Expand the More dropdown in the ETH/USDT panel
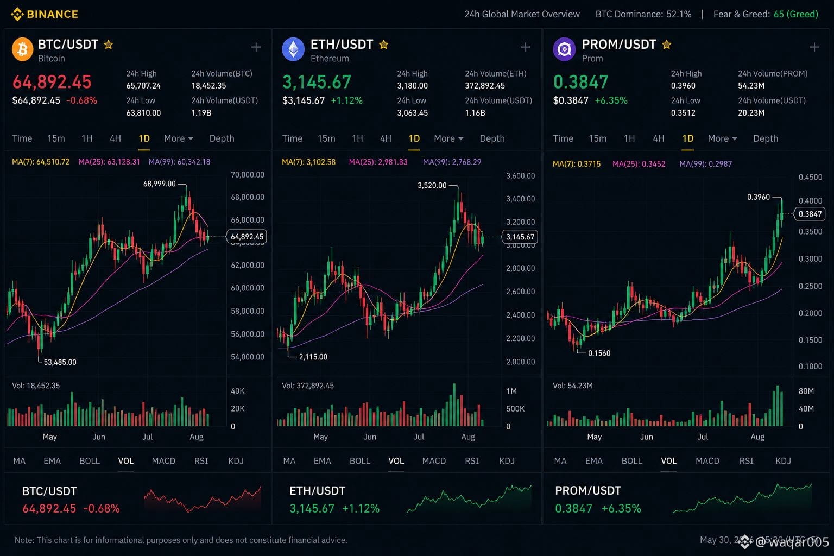834x556 pixels. 448,138
